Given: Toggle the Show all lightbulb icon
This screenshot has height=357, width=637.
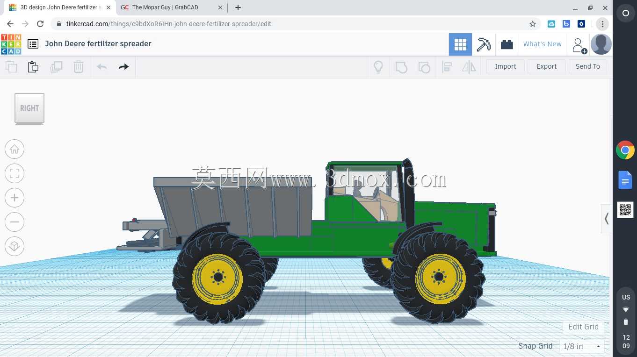Looking at the screenshot, I should [x=378, y=67].
